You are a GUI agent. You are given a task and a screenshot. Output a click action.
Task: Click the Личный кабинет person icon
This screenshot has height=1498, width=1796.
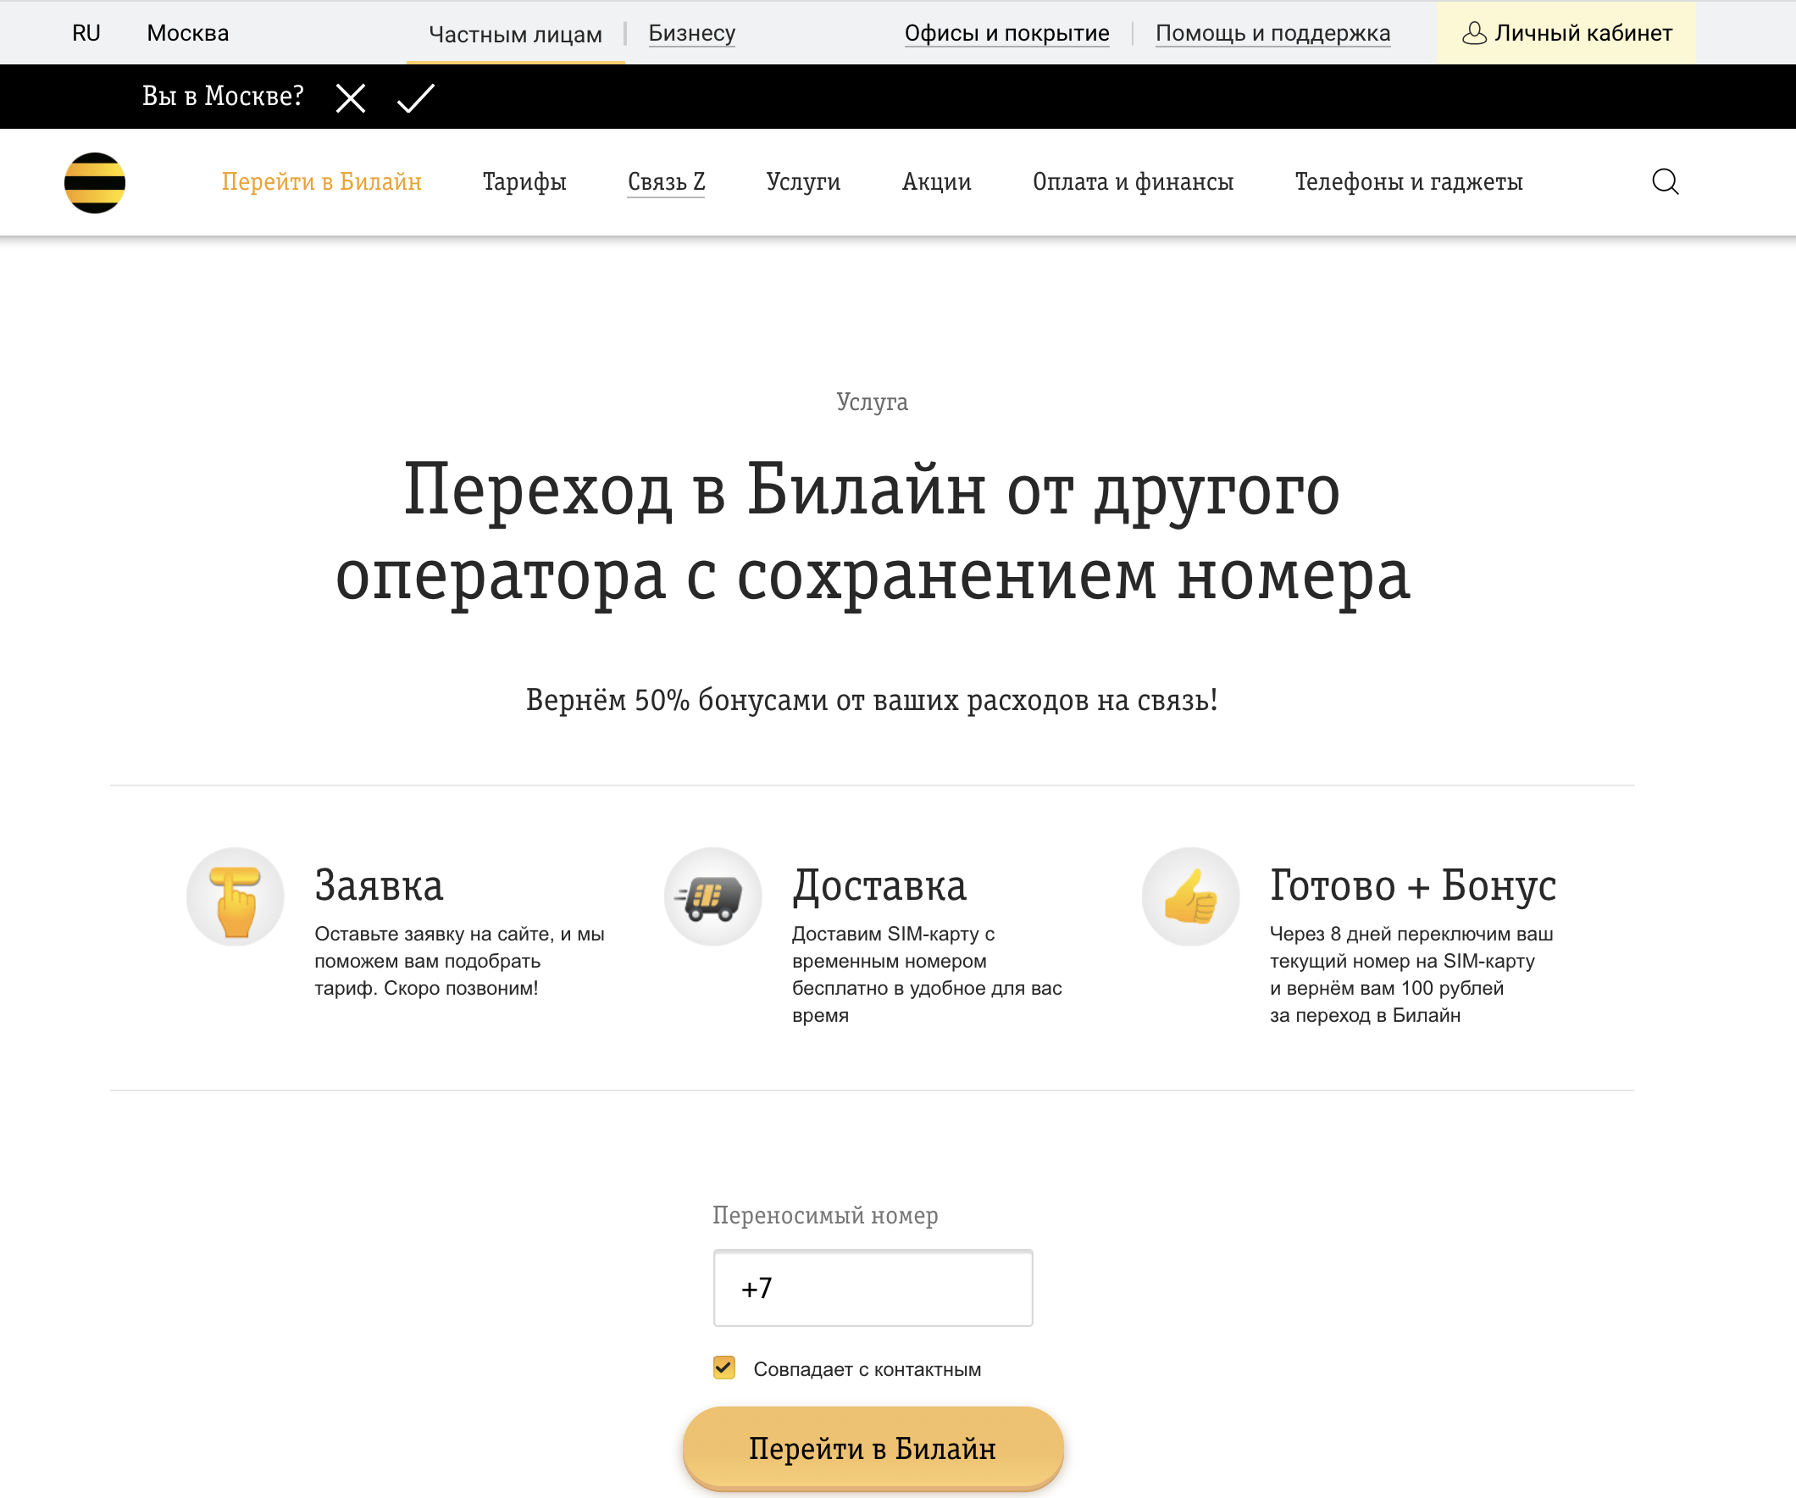click(x=1475, y=32)
